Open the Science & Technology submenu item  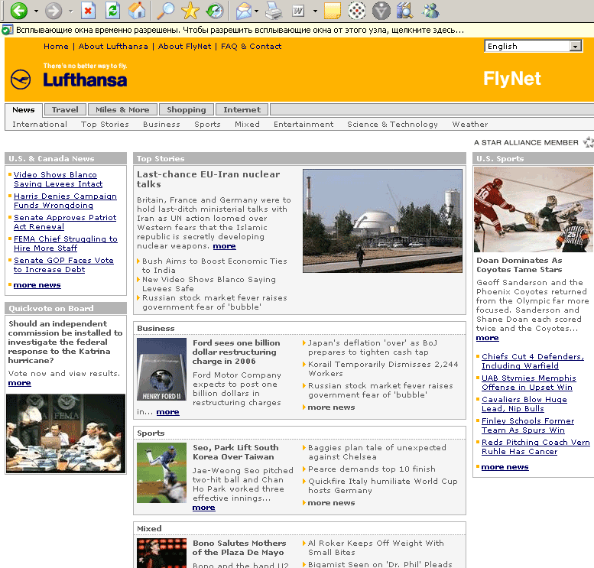(392, 125)
